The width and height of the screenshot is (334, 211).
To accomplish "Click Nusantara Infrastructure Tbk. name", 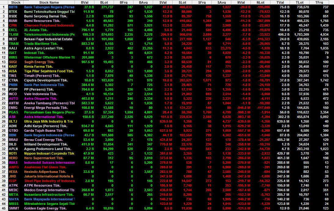I will (x=49, y=195).
